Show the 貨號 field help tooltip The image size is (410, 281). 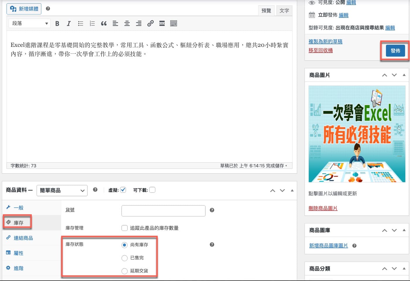coord(212,210)
